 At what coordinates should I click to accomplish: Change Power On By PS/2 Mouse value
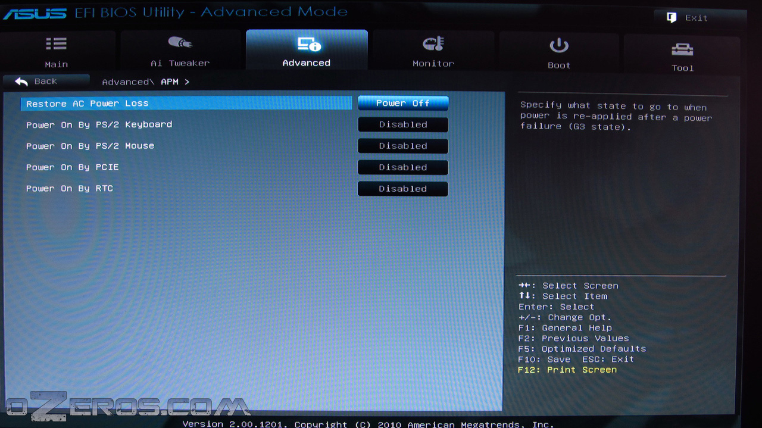[403, 146]
